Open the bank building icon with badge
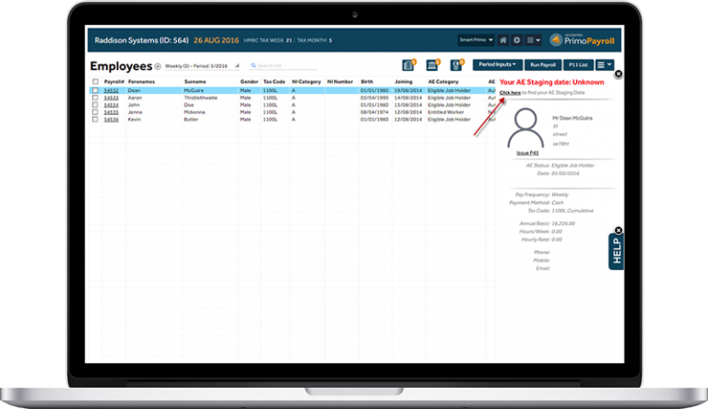Image resolution: width=708 pixels, height=409 pixels. 432,65
